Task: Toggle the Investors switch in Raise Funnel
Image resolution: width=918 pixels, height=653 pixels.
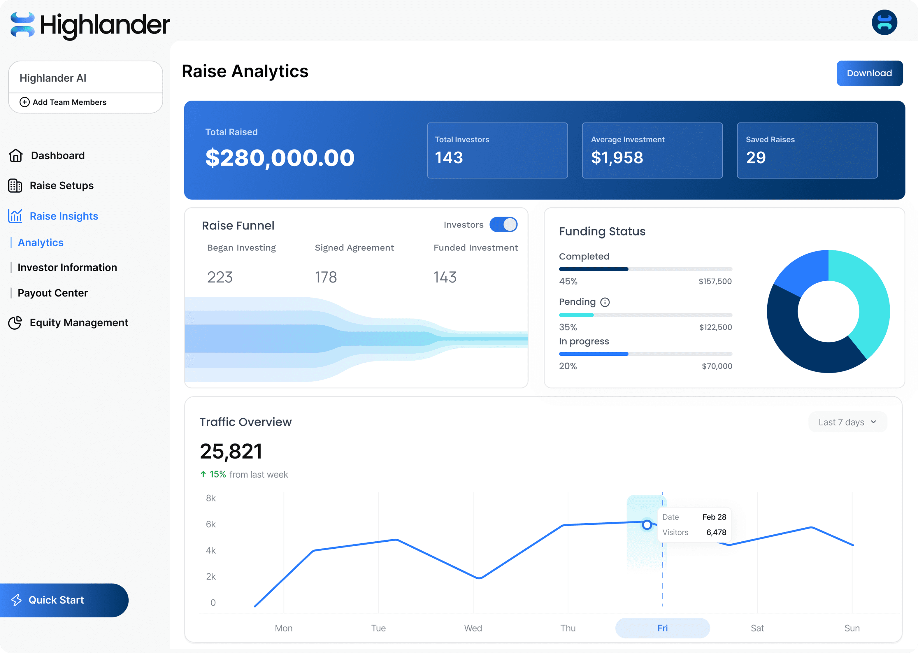Action: 503,224
